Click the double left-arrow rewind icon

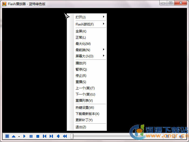click(65, 136)
